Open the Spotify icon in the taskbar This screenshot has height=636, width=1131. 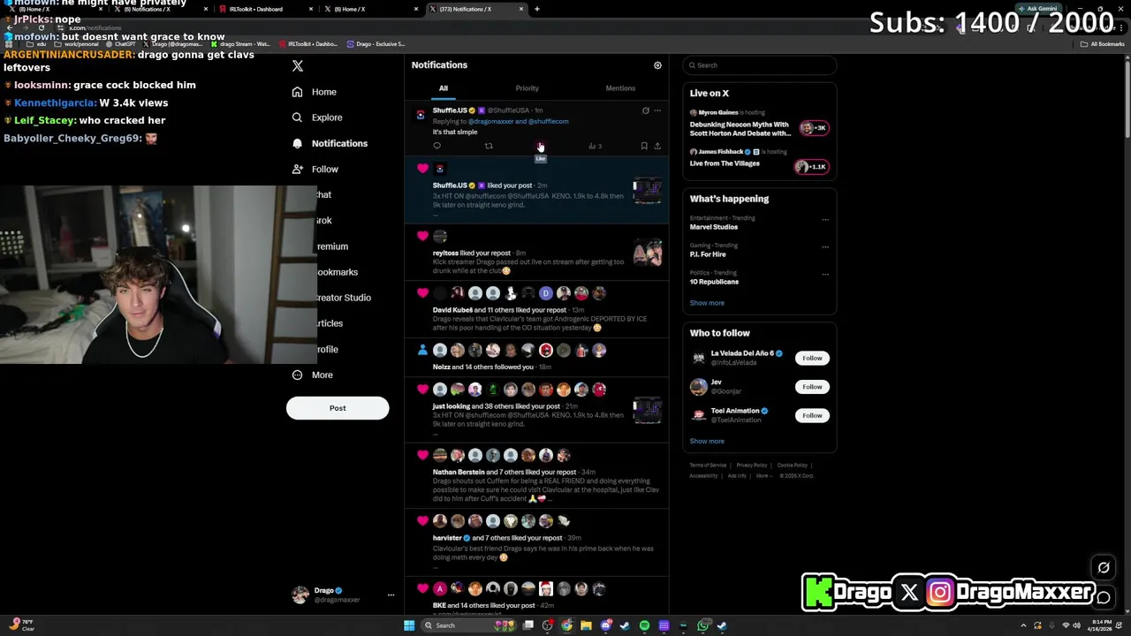tap(644, 625)
